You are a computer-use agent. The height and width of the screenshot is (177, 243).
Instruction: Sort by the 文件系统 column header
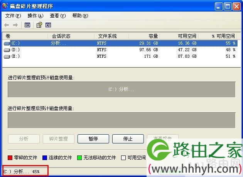click(112, 36)
